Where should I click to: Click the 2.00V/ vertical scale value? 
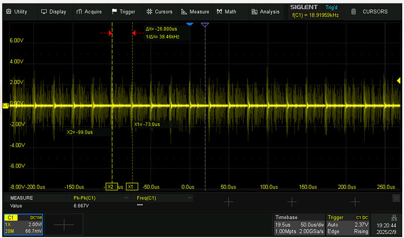pyautogui.click(x=35, y=225)
